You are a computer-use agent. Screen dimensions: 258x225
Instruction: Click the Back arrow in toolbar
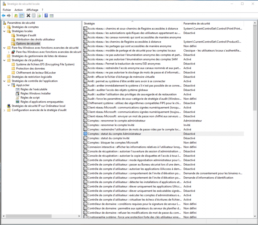3,16
